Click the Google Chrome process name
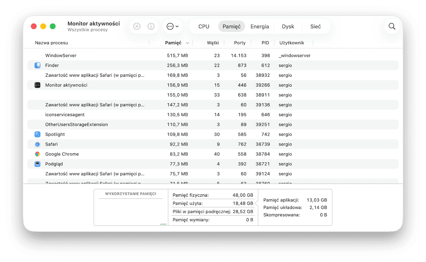 click(62, 154)
